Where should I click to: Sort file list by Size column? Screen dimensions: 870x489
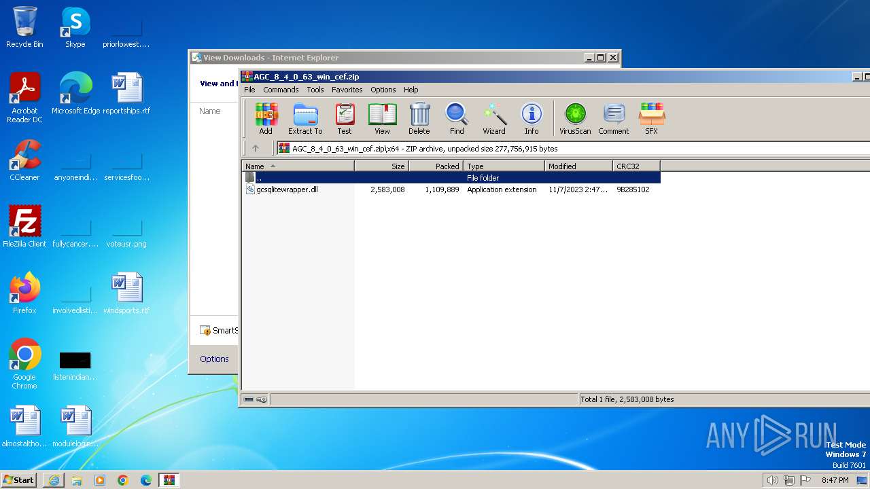coord(382,166)
